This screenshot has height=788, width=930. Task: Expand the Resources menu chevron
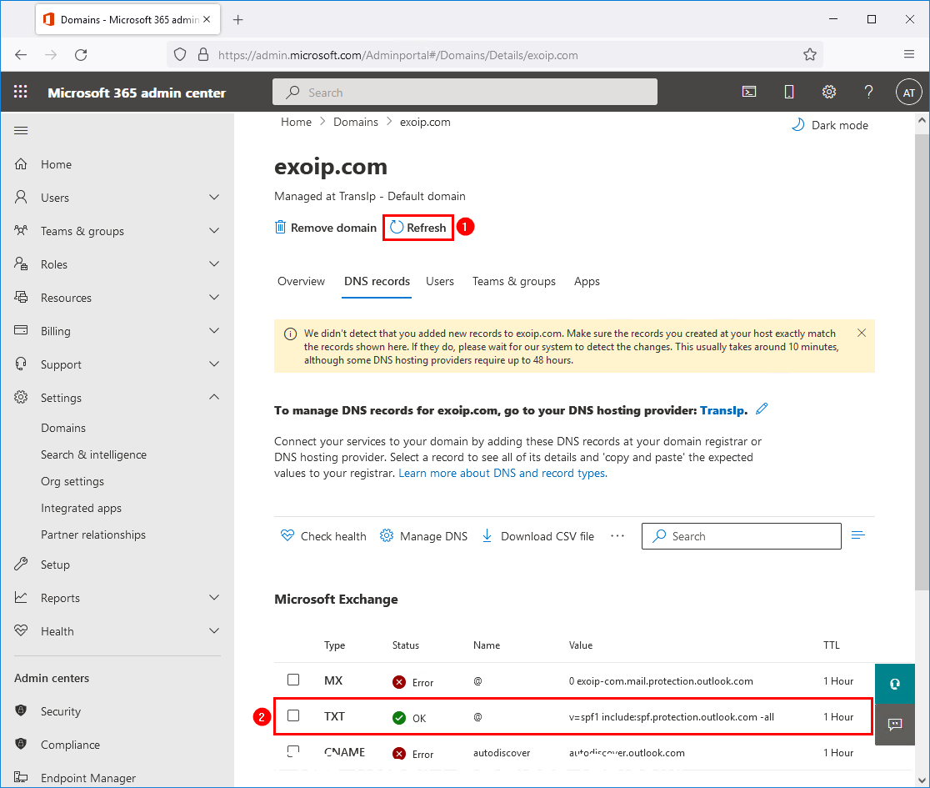214,297
